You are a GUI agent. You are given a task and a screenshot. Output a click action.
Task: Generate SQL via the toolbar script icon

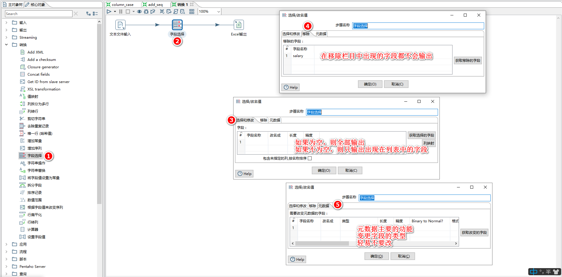pos(176,12)
